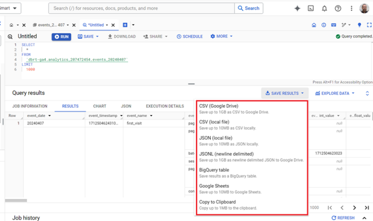The height and width of the screenshot is (221, 373).
Task: Click the search resources input field
Action: coord(142,8)
